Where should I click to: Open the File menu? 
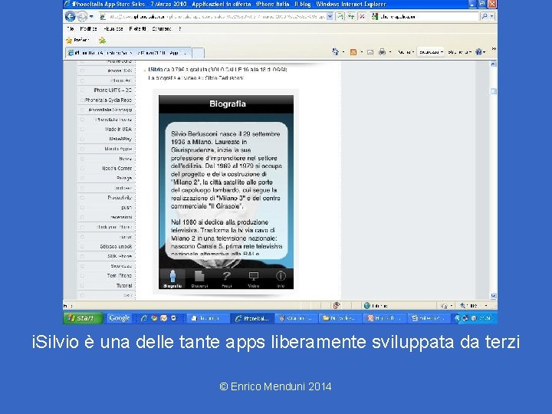[x=71, y=29]
